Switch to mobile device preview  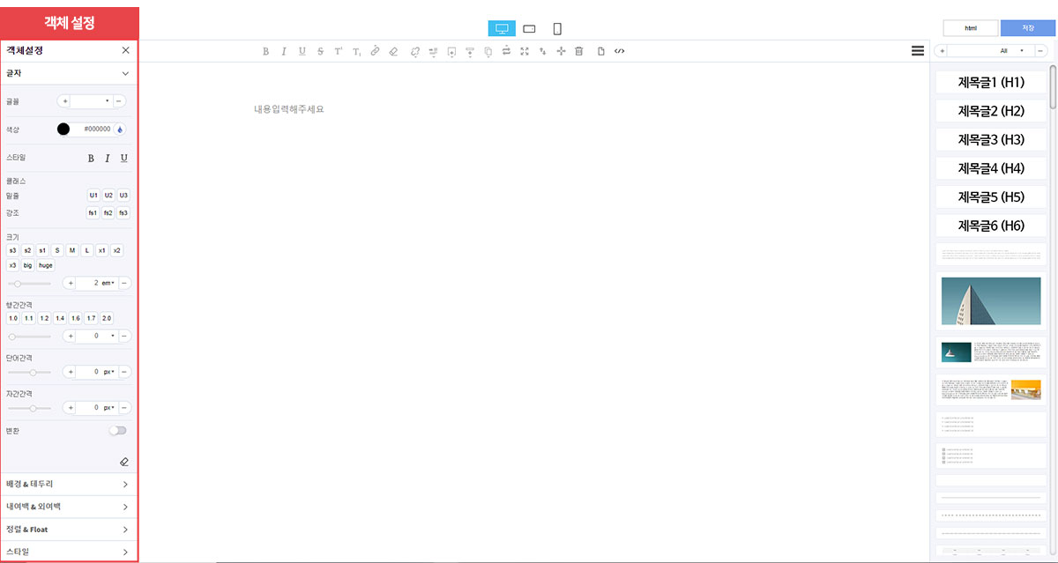(557, 29)
